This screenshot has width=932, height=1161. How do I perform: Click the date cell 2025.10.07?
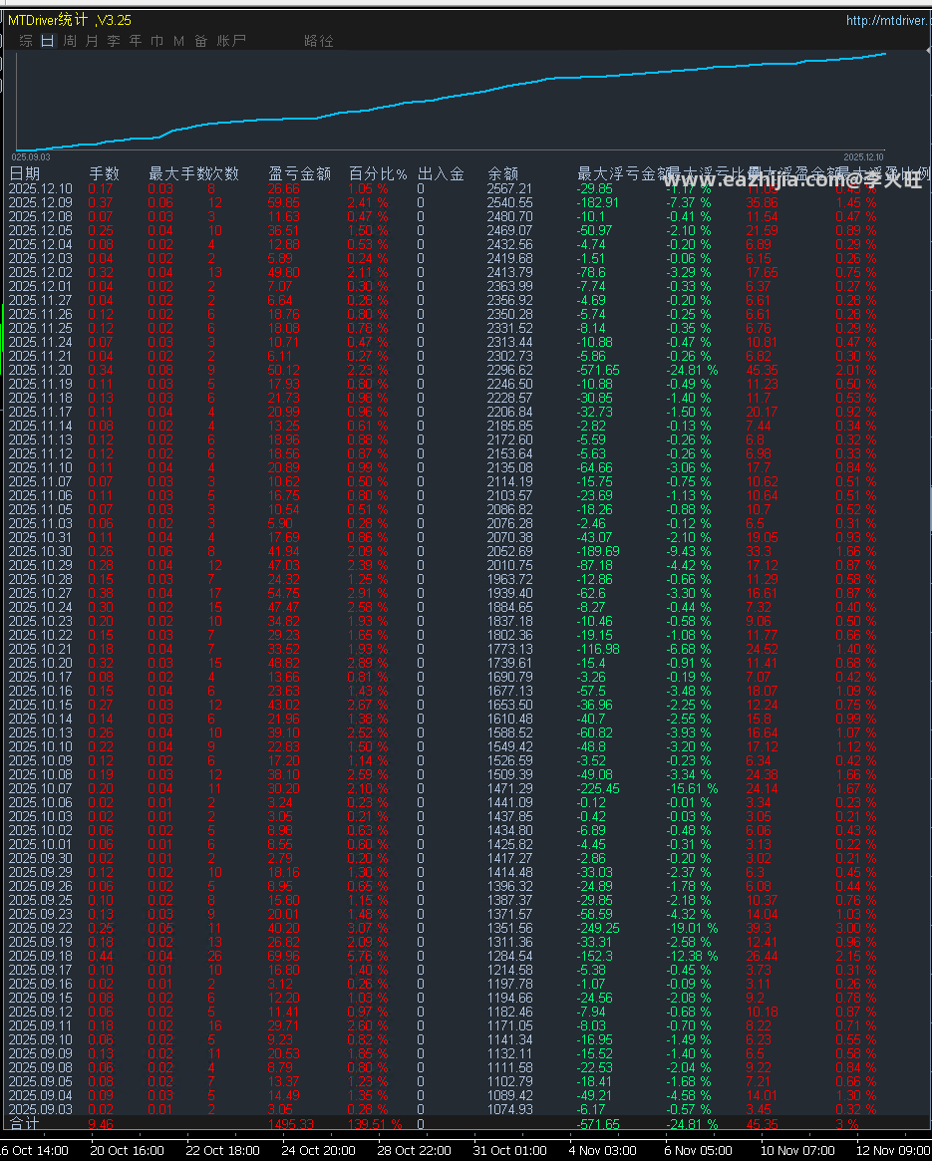coord(41,788)
